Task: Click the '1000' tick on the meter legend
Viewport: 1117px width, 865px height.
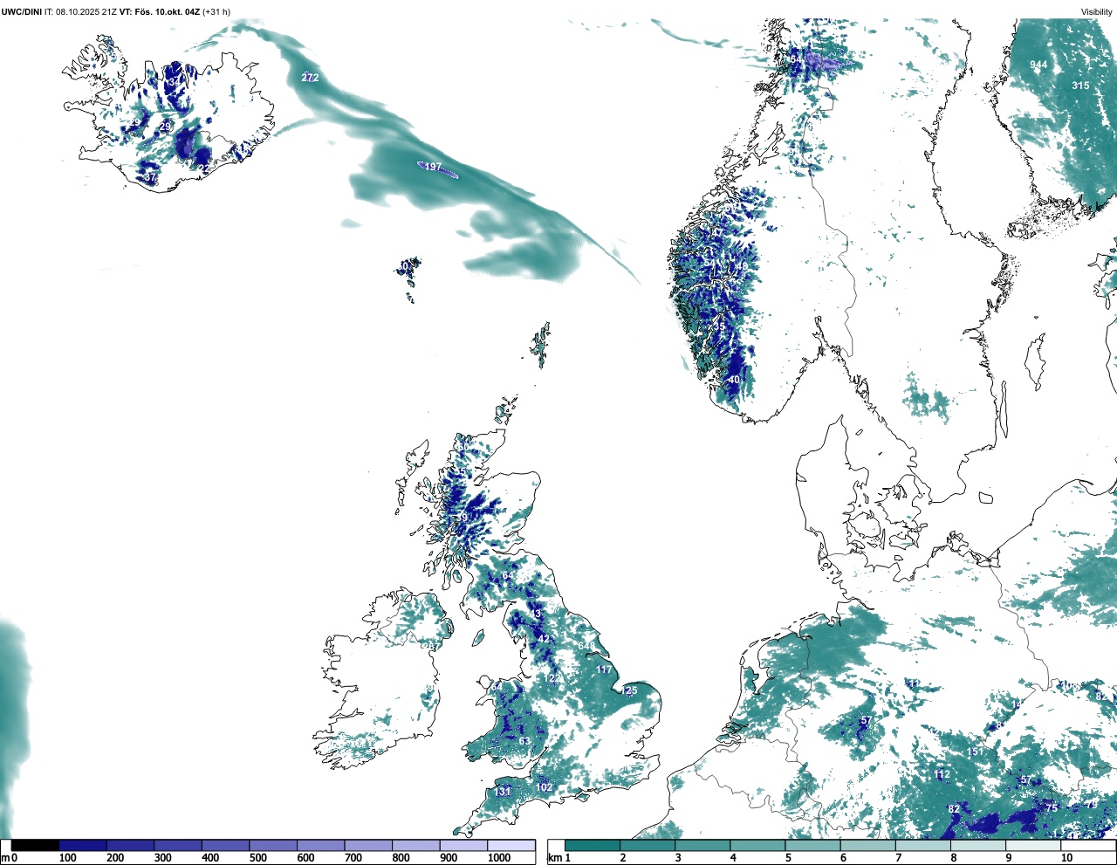Action: tap(499, 859)
